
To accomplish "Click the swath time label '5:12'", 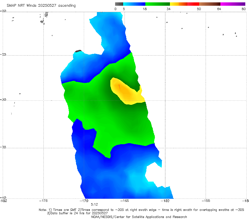I will pyautogui.click(x=94, y=205).
